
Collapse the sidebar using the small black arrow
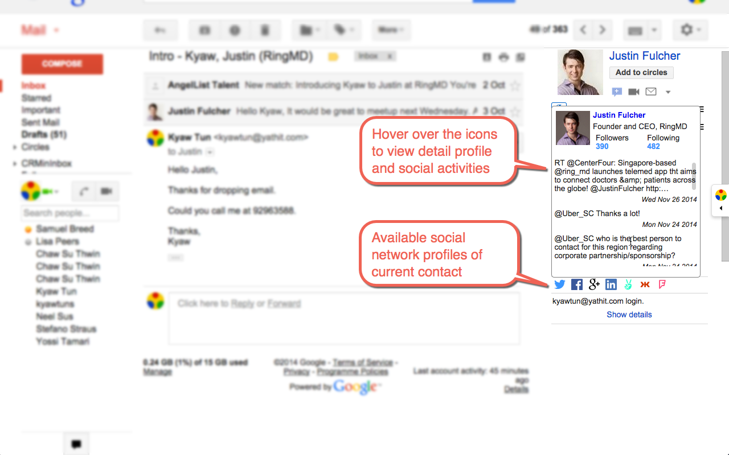point(721,208)
